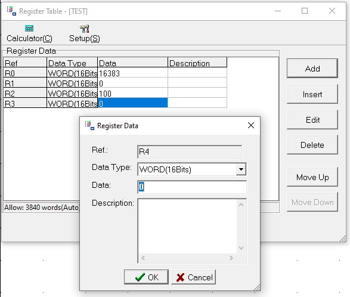Viewport: 350px width, 297px height.
Task: Click the Register Table window title icon
Action: [11, 11]
